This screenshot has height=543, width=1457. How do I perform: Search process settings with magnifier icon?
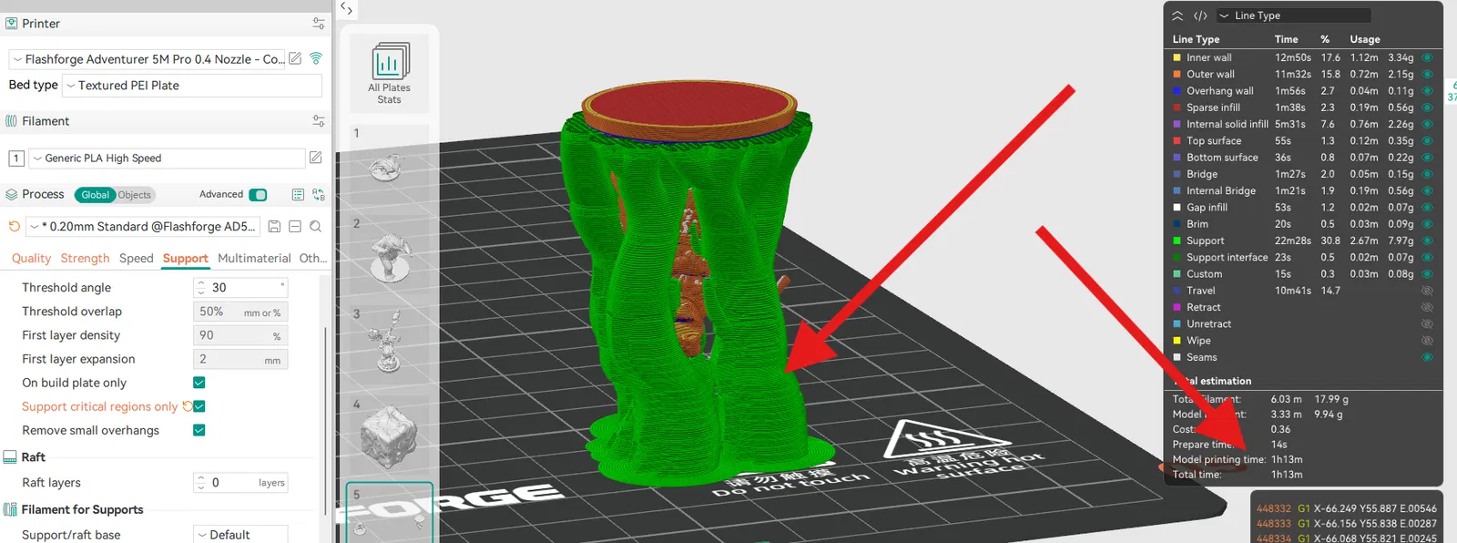pos(315,226)
